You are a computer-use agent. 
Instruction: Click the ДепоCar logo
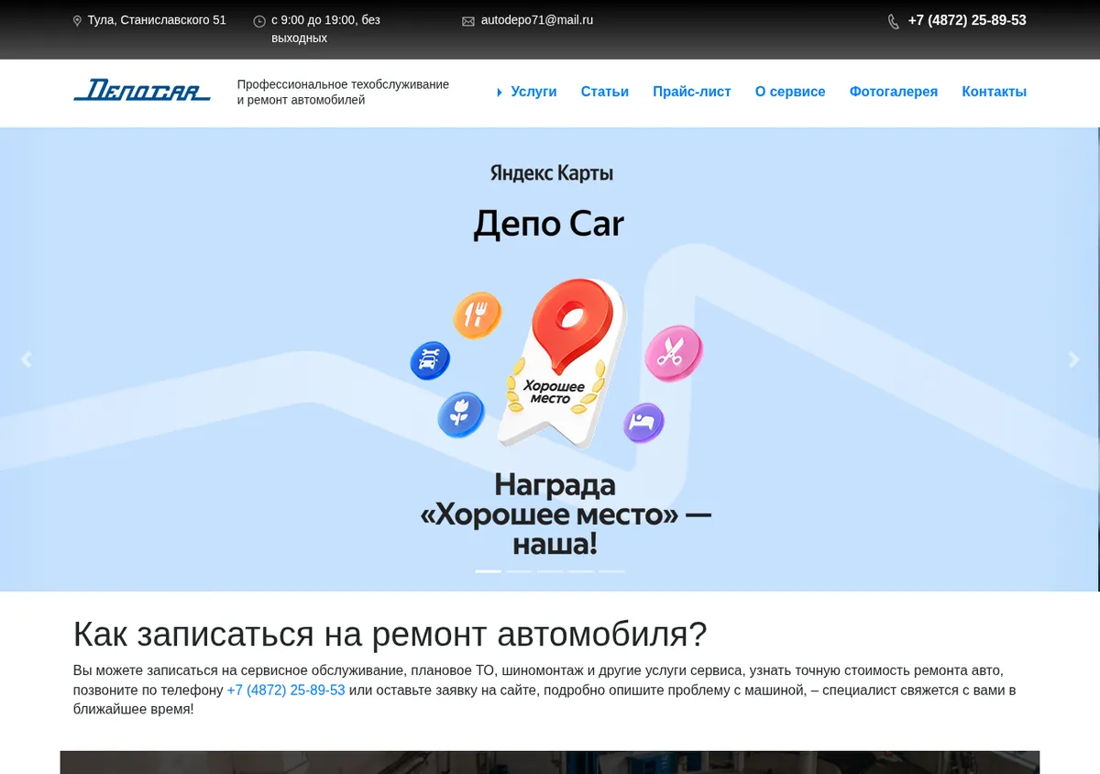[x=142, y=90]
